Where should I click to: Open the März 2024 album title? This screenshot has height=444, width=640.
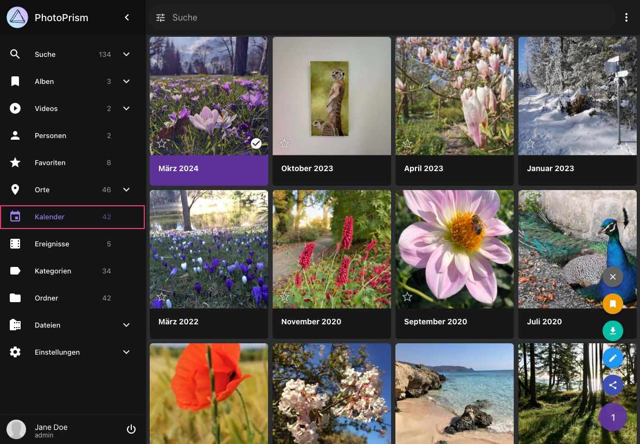[x=178, y=168]
